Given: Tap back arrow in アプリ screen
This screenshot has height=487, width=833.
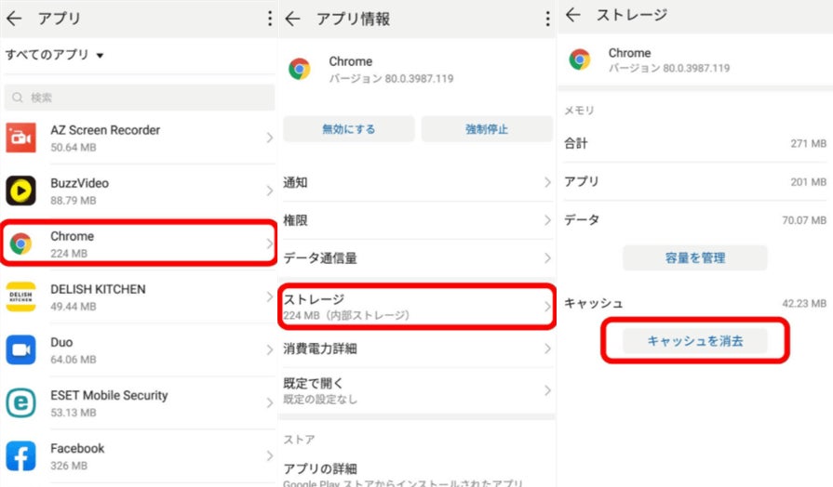Looking at the screenshot, I should tap(14, 19).
